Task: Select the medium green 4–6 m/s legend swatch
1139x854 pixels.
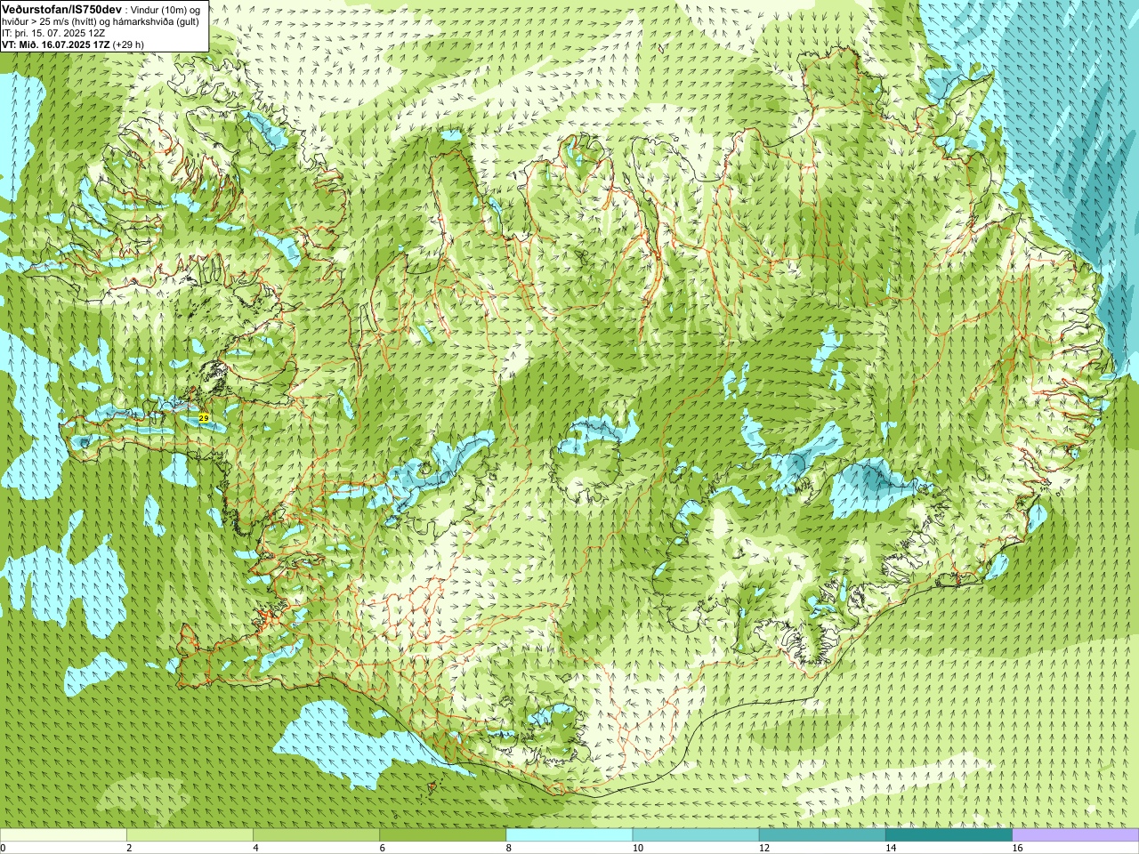Action: (x=316, y=835)
